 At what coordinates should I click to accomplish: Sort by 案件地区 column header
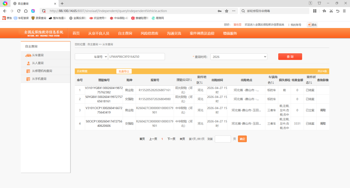point(202,80)
